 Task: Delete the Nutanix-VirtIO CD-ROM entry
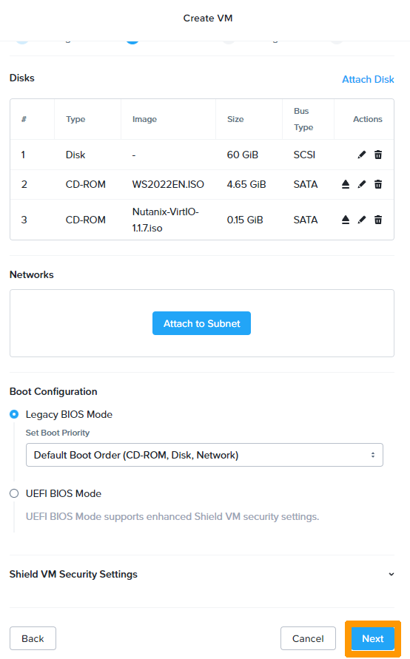coord(378,220)
